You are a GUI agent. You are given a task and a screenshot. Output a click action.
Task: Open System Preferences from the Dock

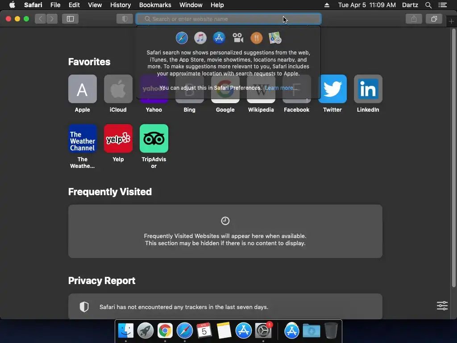point(263,331)
